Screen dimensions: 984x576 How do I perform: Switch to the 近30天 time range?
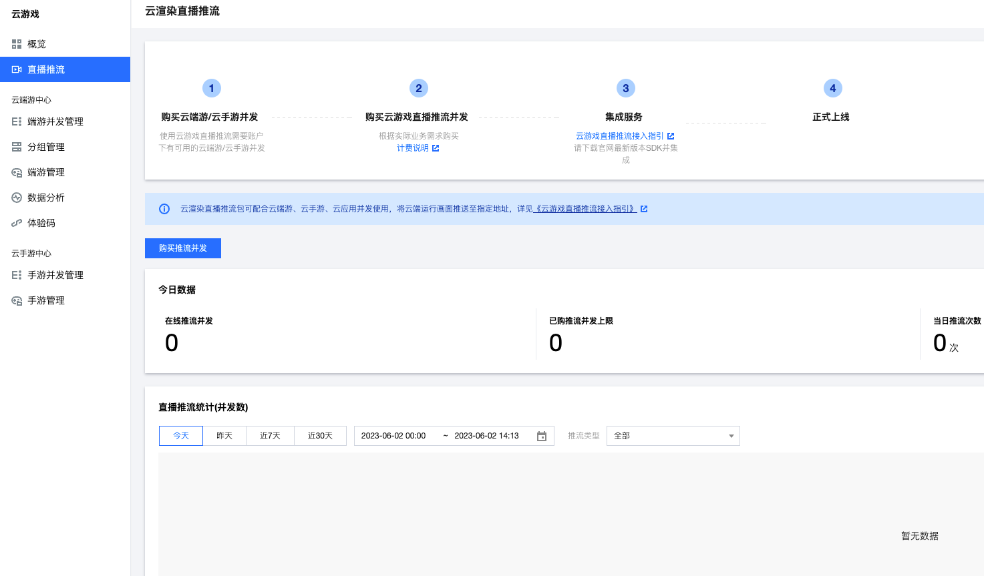[320, 436]
